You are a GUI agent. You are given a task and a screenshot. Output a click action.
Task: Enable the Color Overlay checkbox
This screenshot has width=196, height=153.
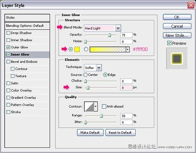tap(8, 90)
